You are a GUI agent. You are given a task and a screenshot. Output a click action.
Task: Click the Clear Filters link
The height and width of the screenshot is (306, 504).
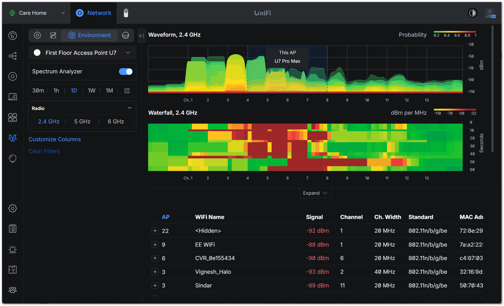tap(44, 151)
